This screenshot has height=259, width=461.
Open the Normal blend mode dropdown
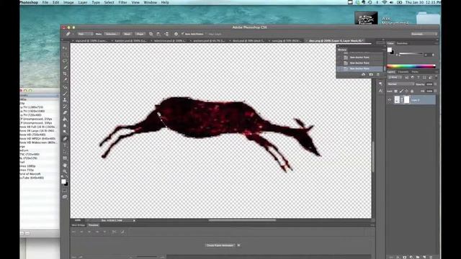click(x=400, y=84)
